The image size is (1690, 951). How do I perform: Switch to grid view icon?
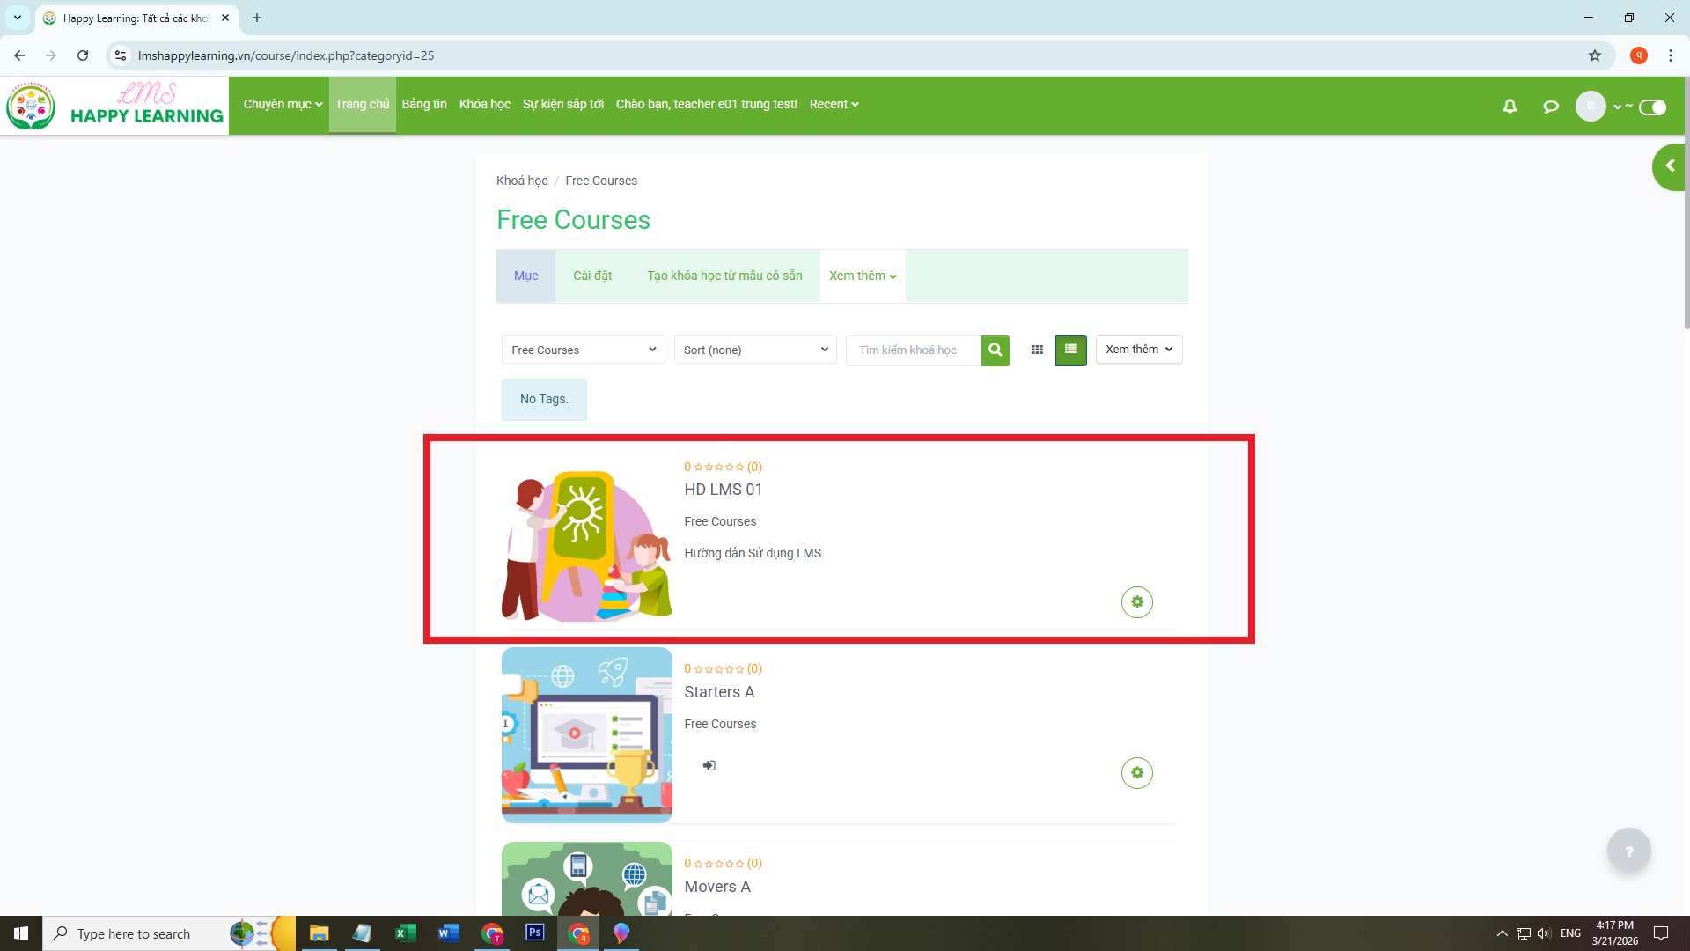point(1037,350)
